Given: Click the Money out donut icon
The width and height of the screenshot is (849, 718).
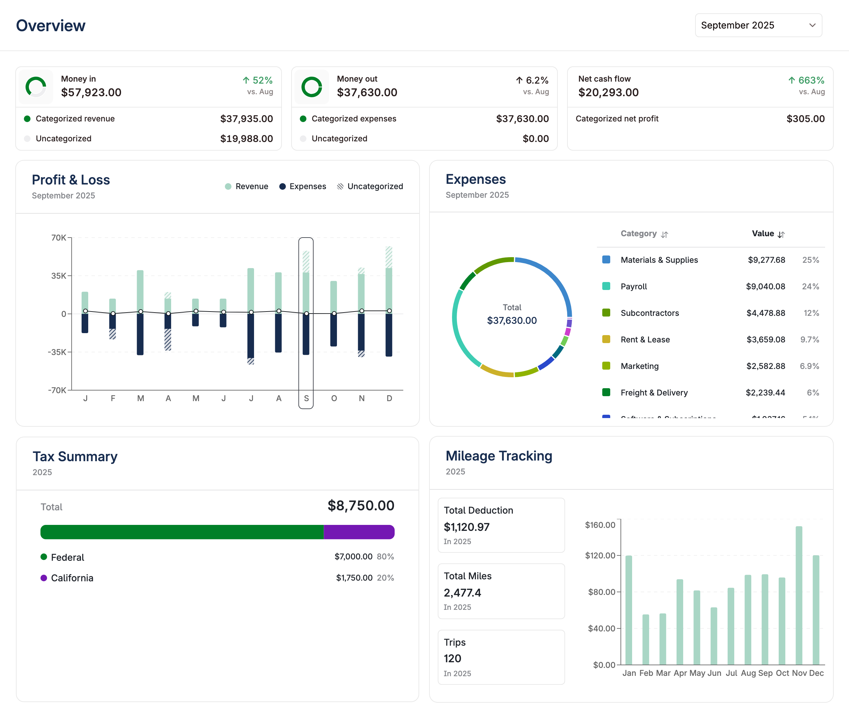Looking at the screenshot, I should (x=312, y=87).
